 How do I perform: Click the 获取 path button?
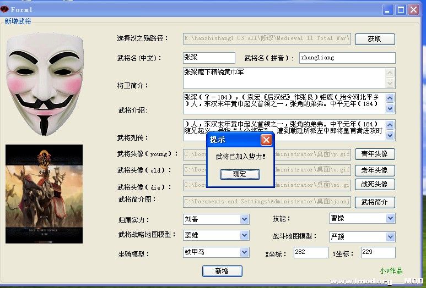[x=375, y=39]
